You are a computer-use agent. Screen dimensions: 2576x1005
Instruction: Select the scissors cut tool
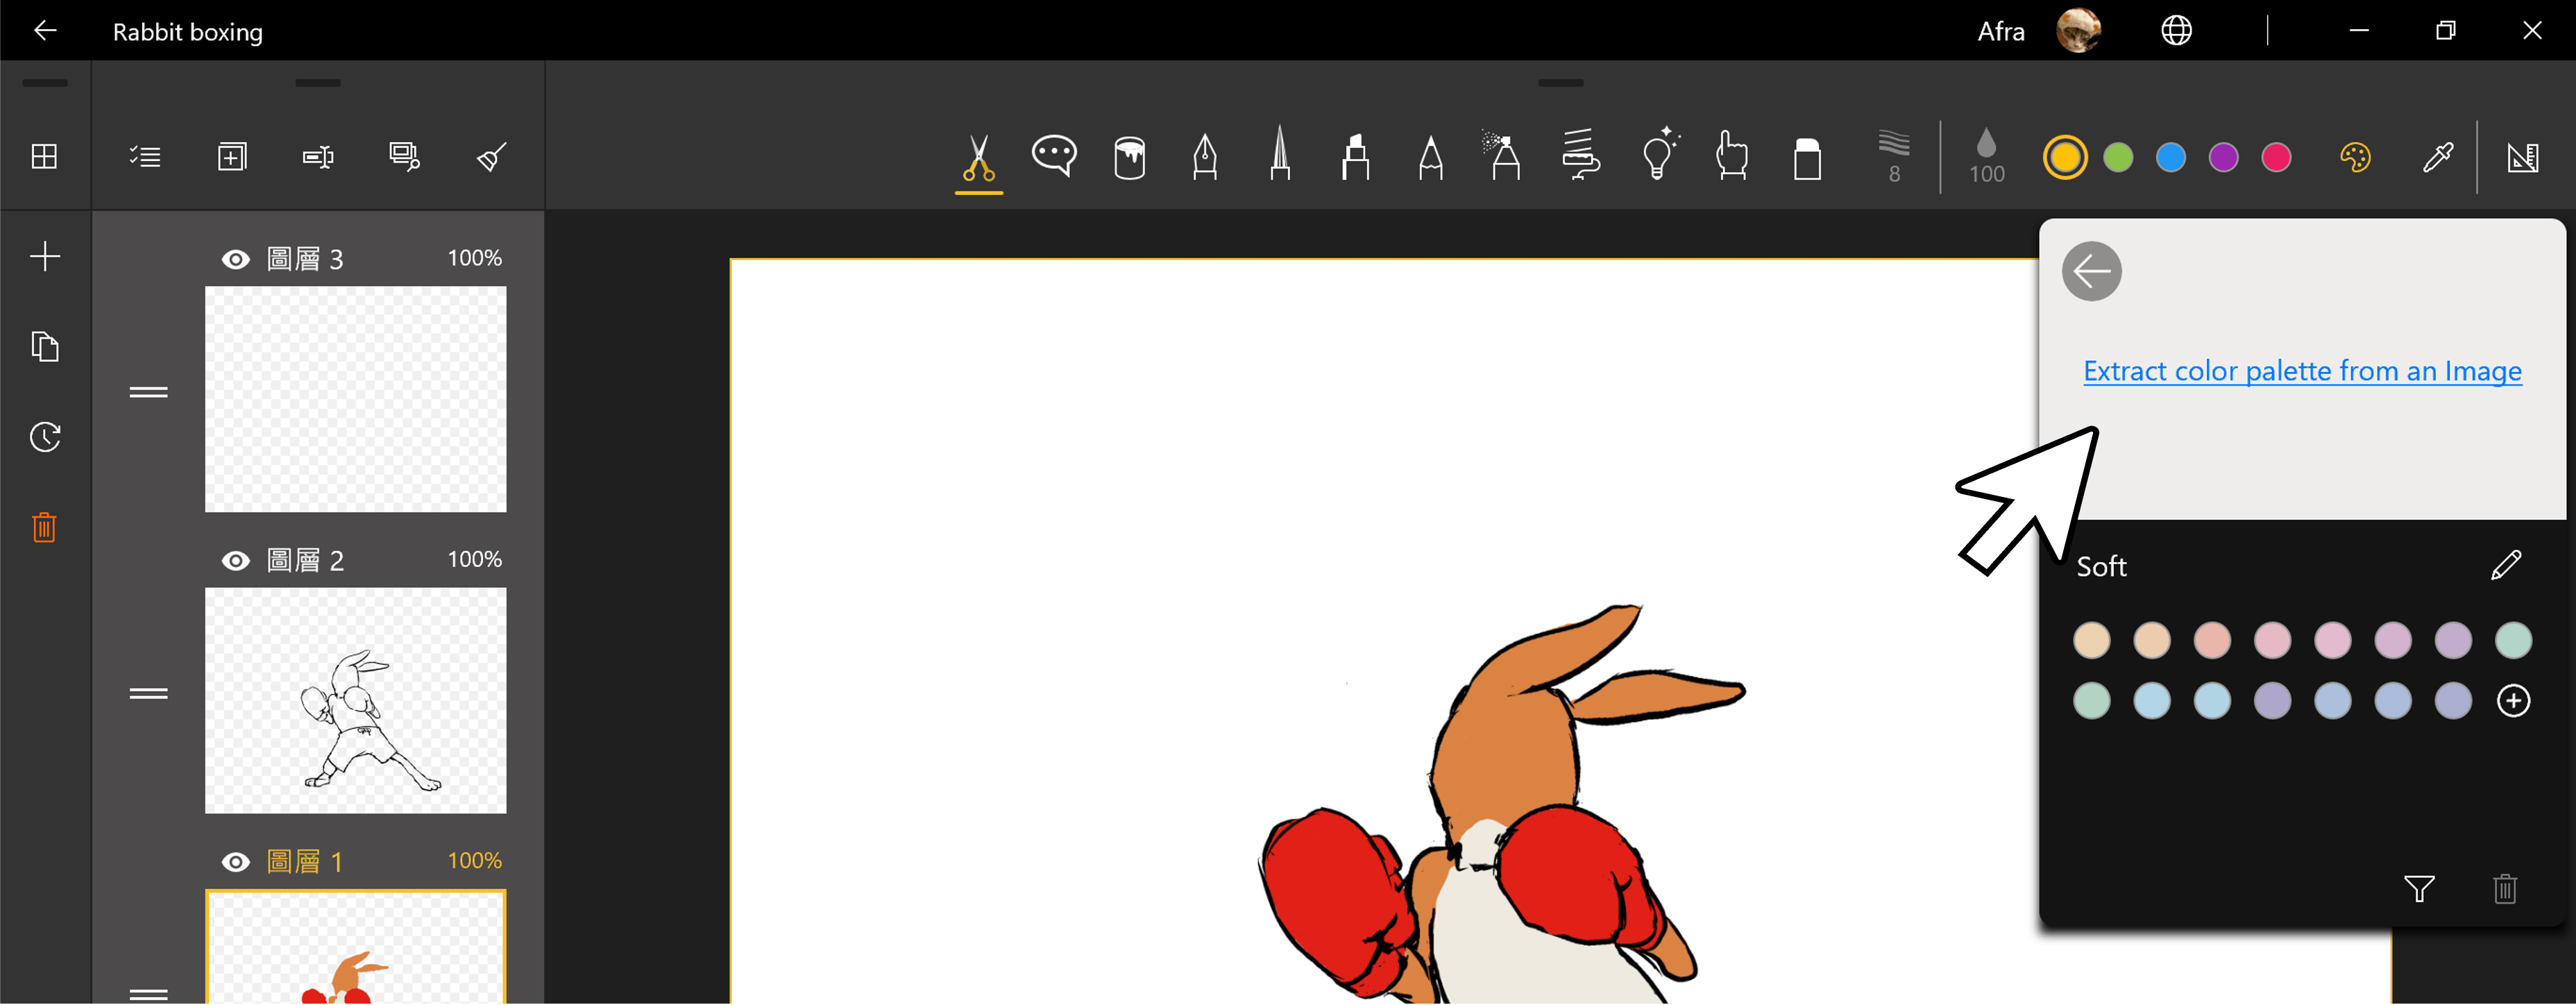978,157
